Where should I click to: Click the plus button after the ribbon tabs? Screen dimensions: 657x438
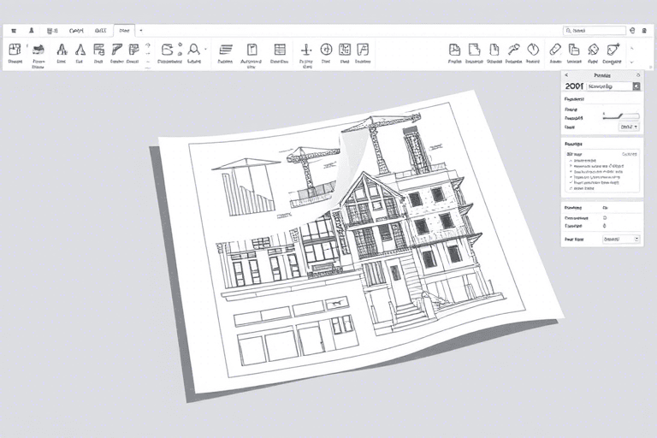point(141,30)
